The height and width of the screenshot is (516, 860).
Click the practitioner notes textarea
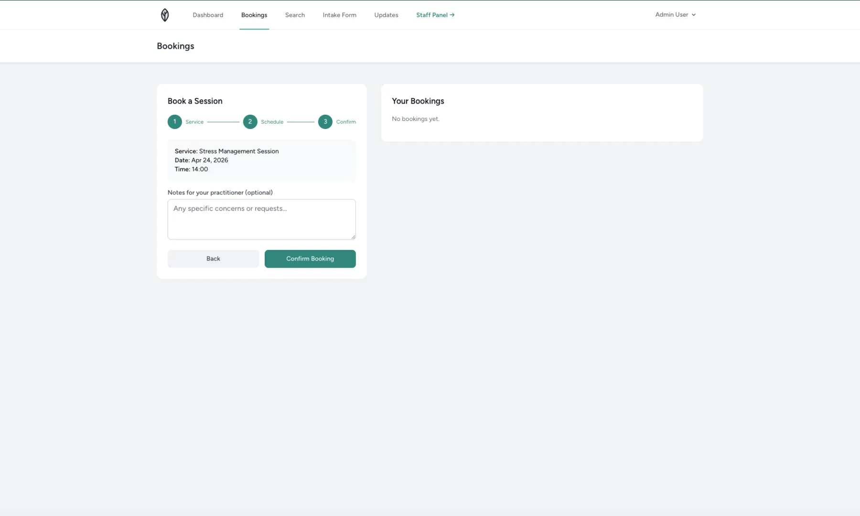point(261,219)
